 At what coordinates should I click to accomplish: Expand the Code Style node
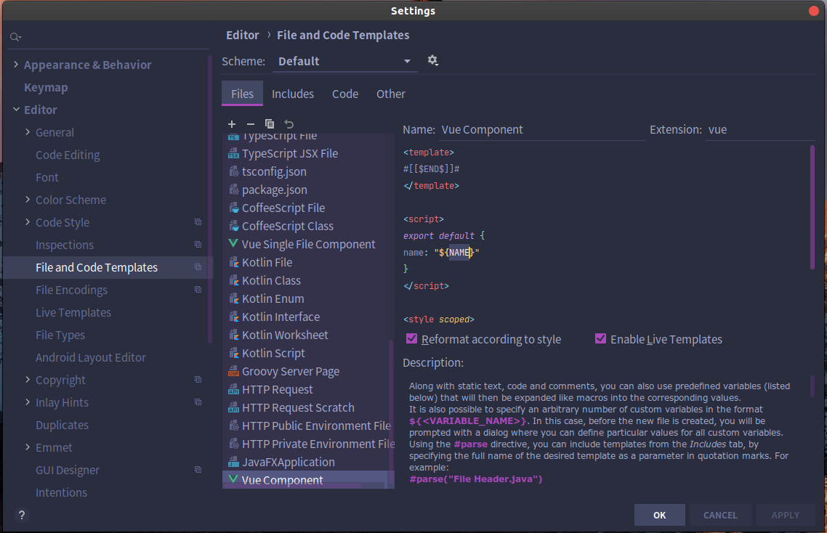28,222
